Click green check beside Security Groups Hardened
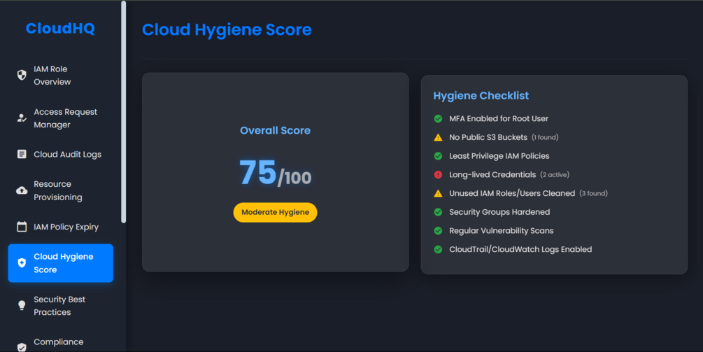 (x=438, y=212)
